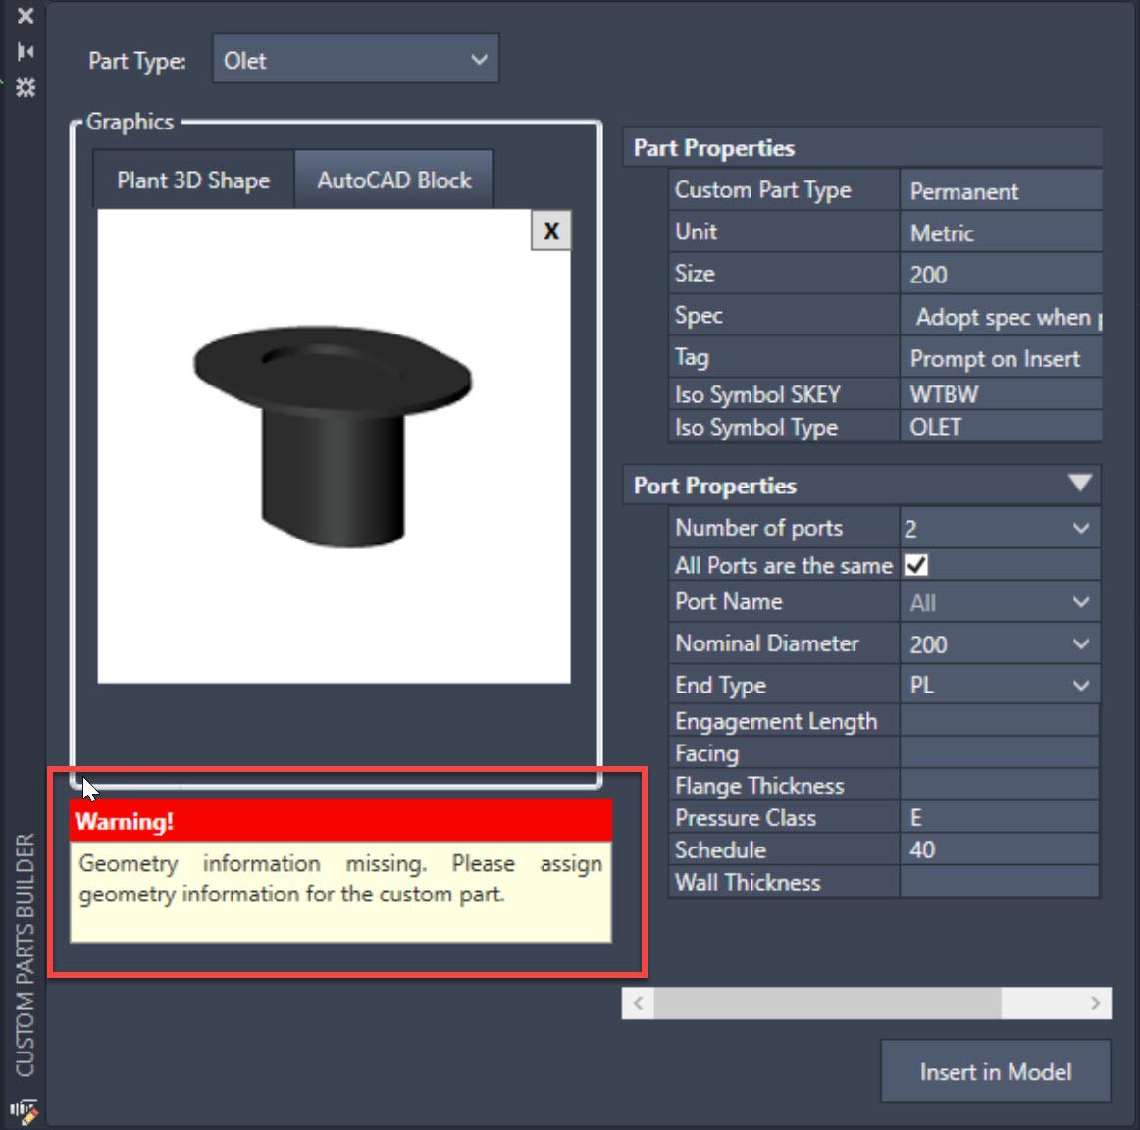Viewport: 1140px width, 1130px height.
Task: Click the left arrow of the horizontal scrollbar
Action: click(636, 1003)
